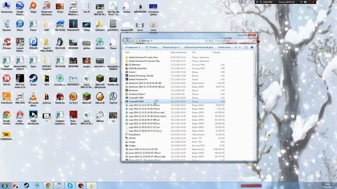Open Kaspersky from the taskbar
Viewport: 337px width, 189px height.
15,185
